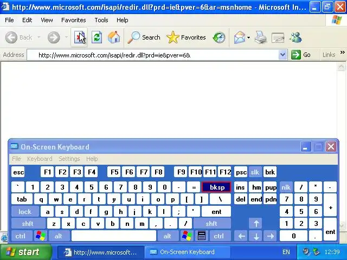Click the up arrow key

pyautogui.click(x=256, y=224)
